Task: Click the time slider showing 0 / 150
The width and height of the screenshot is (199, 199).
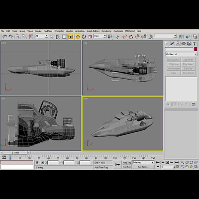Action: 15,152
